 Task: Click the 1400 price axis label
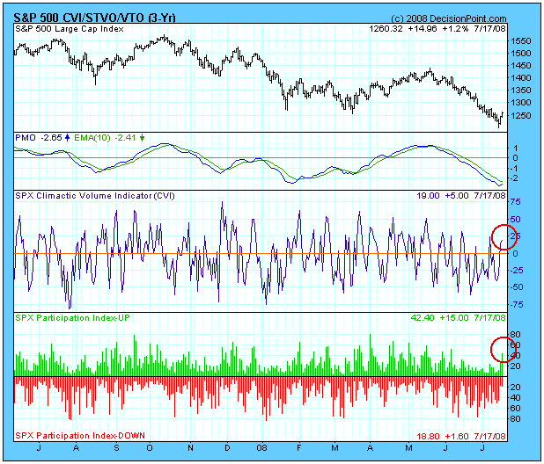tap(521, 78)
